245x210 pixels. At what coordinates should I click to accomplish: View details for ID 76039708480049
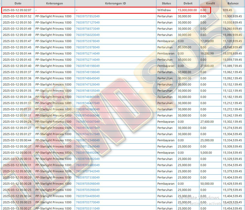(88, 165)
